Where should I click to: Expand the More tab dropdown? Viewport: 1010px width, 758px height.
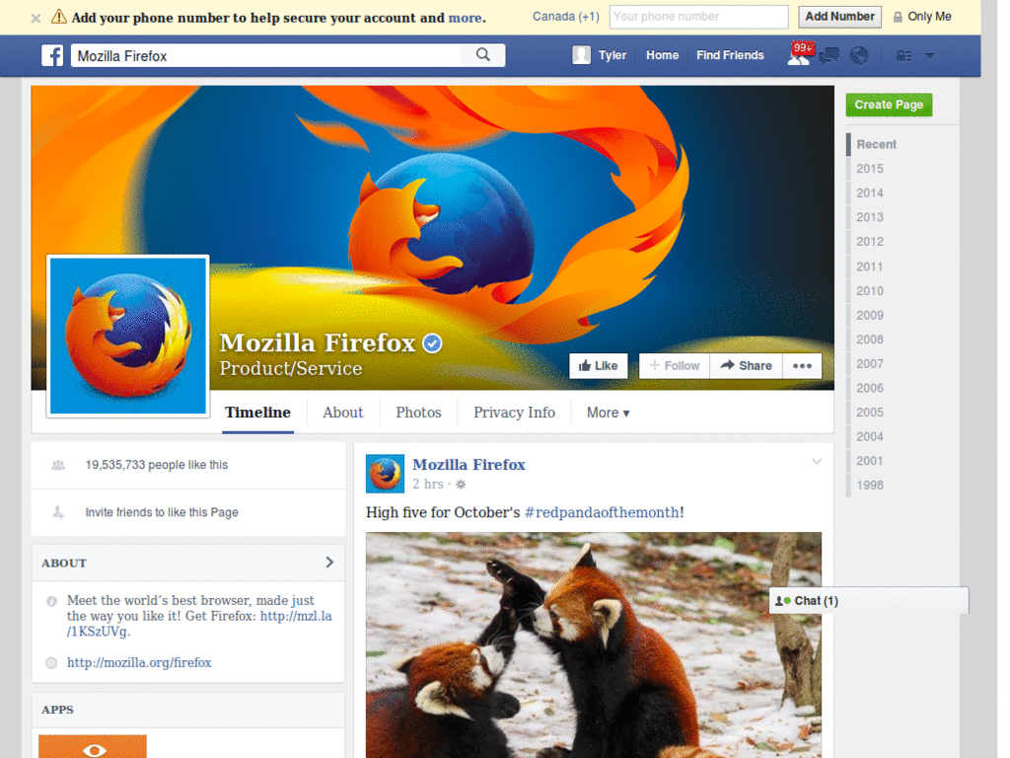[x=608, y=413]
